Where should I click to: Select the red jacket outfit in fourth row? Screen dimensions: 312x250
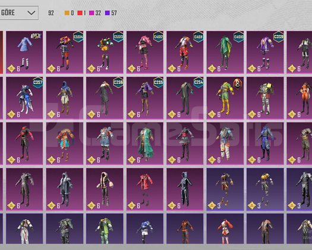[x=145, y=189]
